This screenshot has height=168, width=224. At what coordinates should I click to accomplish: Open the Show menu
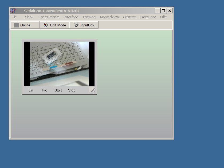(30, 17)
